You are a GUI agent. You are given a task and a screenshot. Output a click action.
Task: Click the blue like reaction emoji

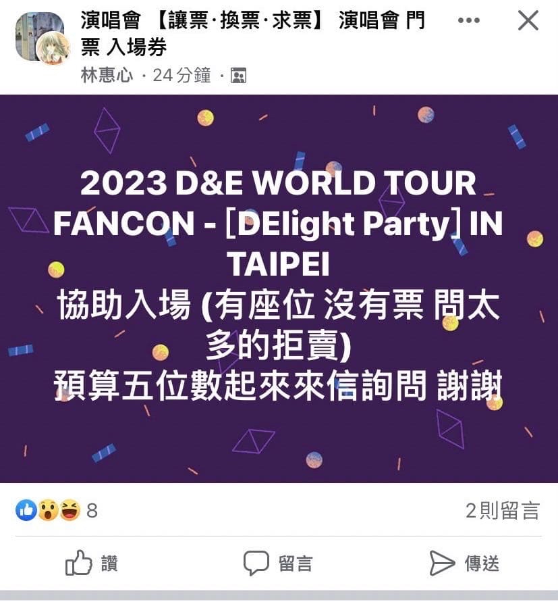point(26,510)
